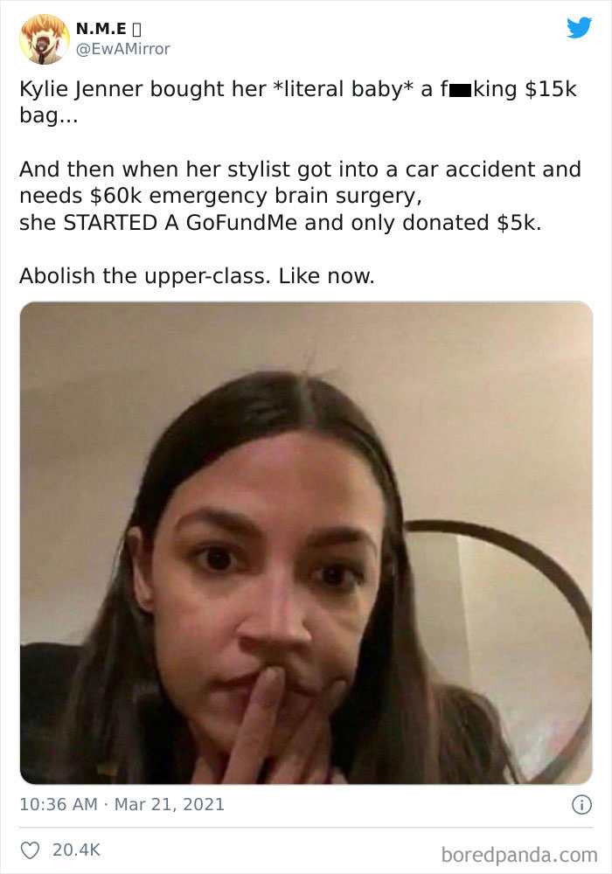
Task: Click the Abolish the upper-class sentence
Action: pyautogui.click(x=197, y=276)
